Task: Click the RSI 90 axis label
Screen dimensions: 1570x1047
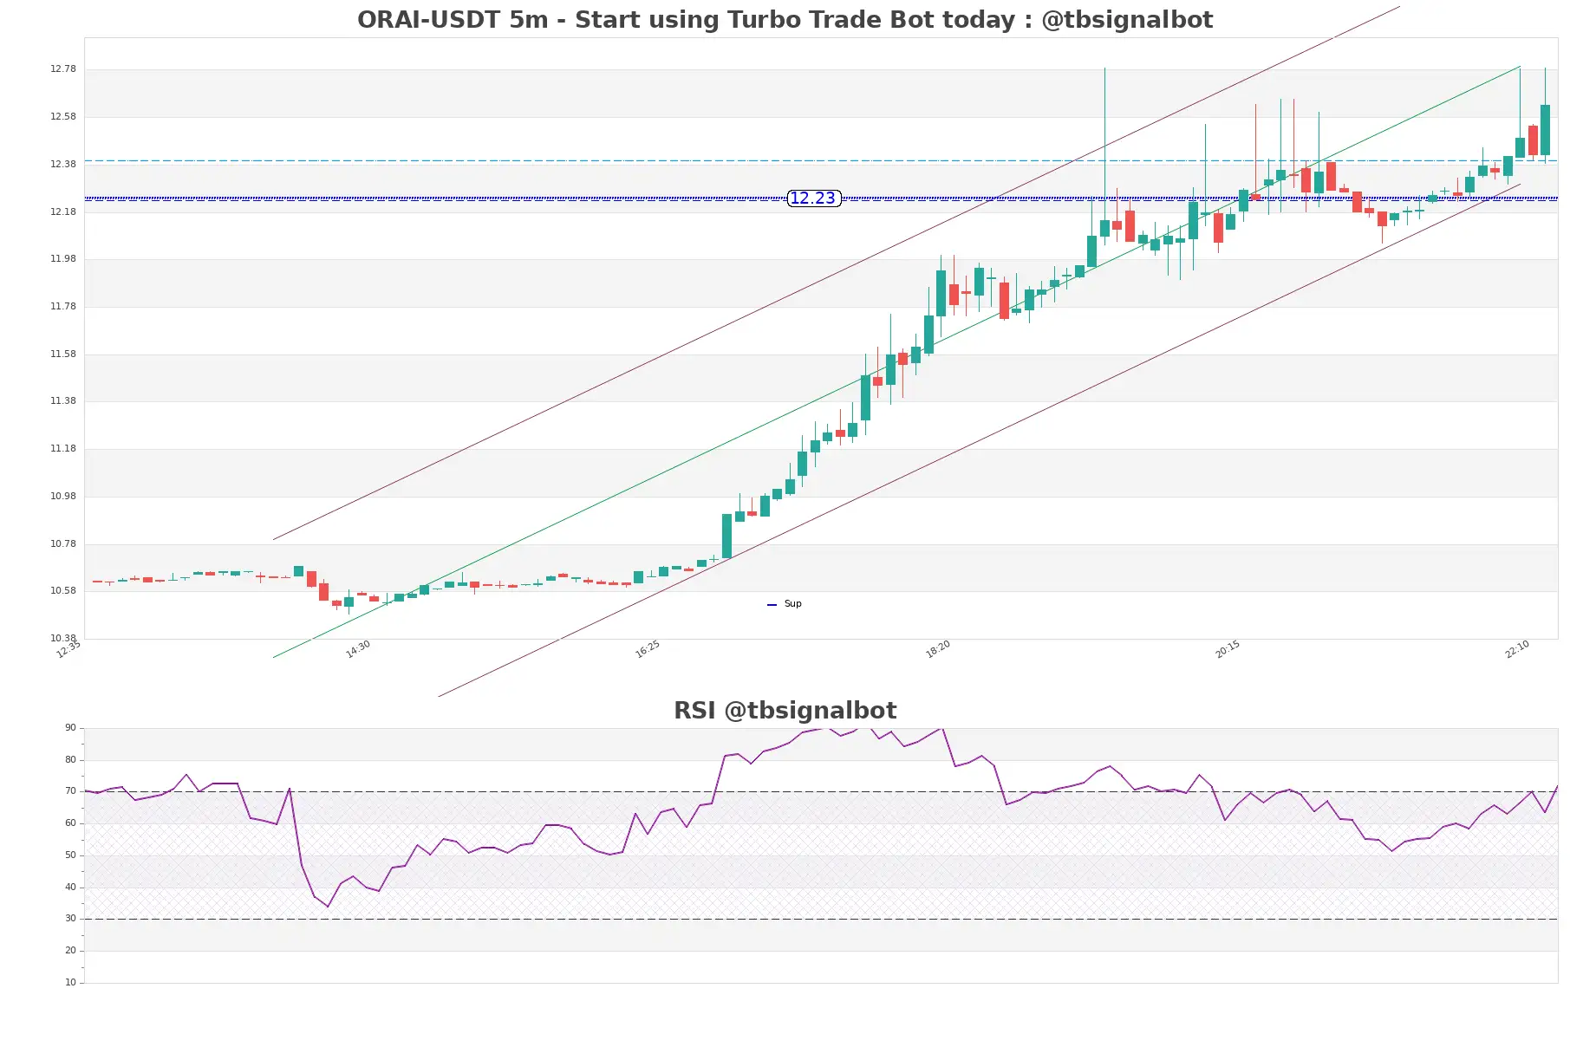Action: (70, 728)
